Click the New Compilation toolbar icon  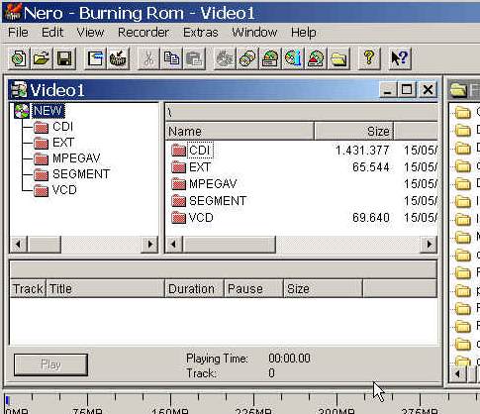pos(19,58)
